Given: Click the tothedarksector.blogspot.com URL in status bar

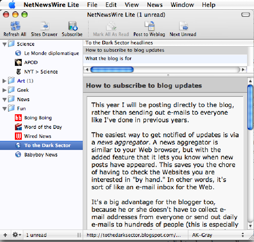Looking at the screenshot, I should [134, 235].
